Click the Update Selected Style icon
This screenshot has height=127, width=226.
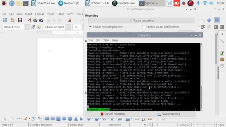click(x=33, y=27)
